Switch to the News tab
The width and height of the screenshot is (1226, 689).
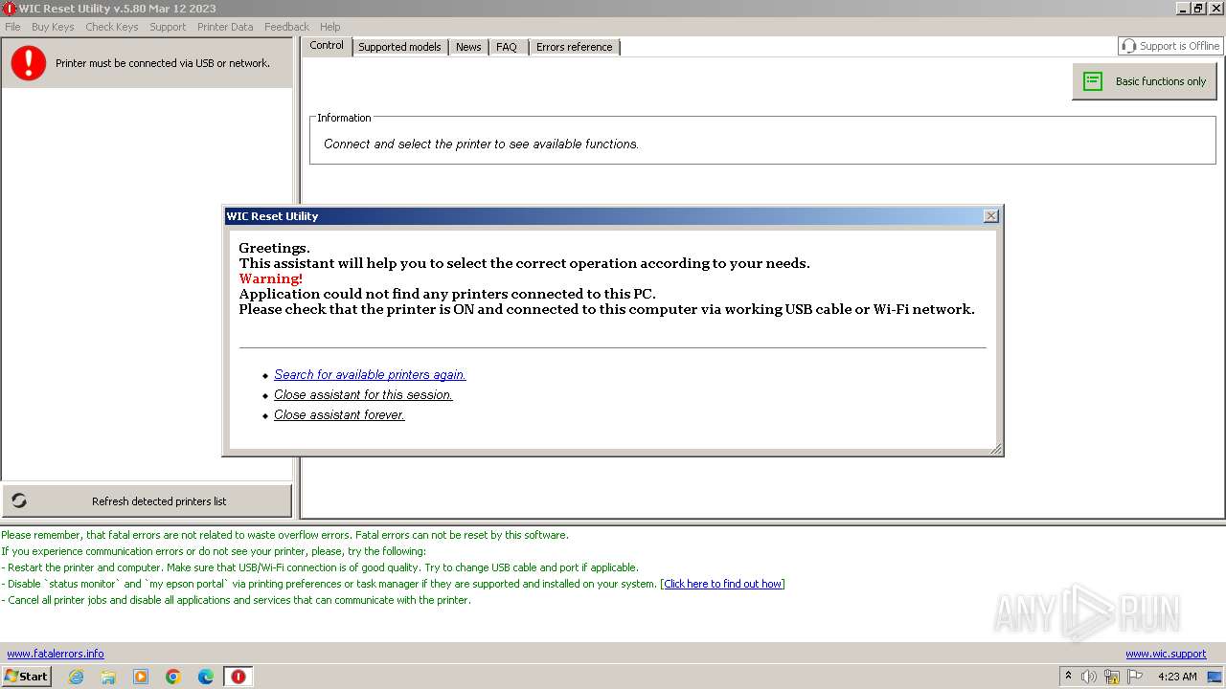coord(468,47)
